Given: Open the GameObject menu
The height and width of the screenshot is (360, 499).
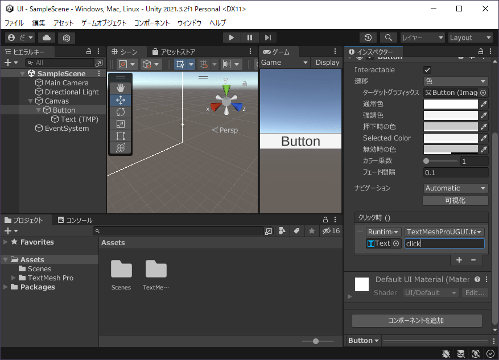Looking at the screenshot, I should 104,23.
